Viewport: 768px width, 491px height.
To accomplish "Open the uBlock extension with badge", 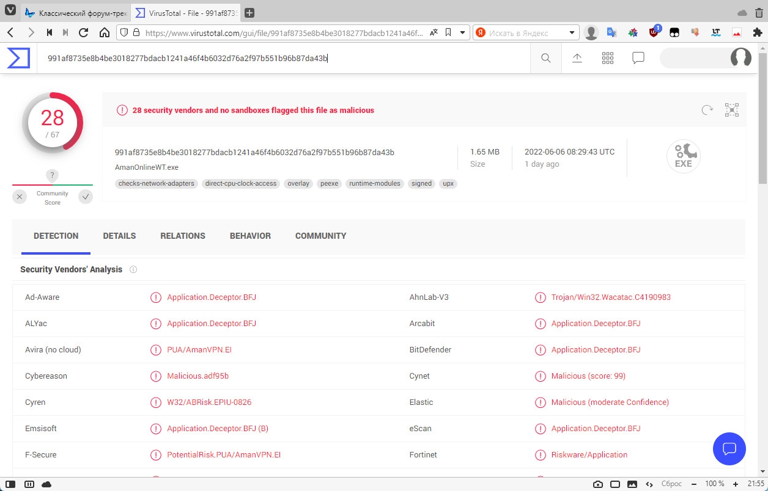I will pos(655,32).
